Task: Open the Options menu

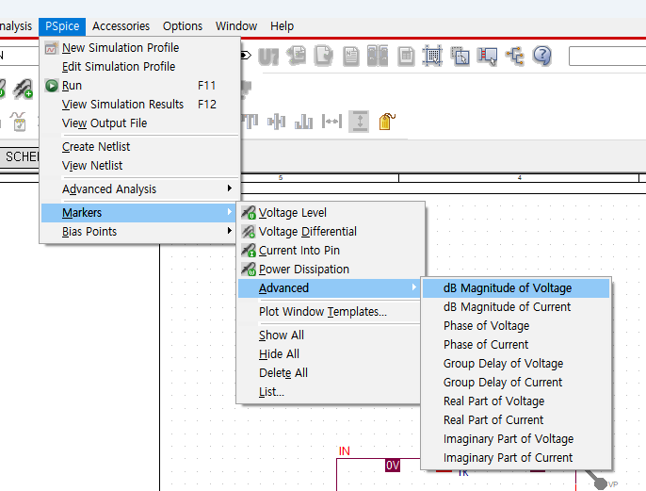Action: click(x=183, y=26)
